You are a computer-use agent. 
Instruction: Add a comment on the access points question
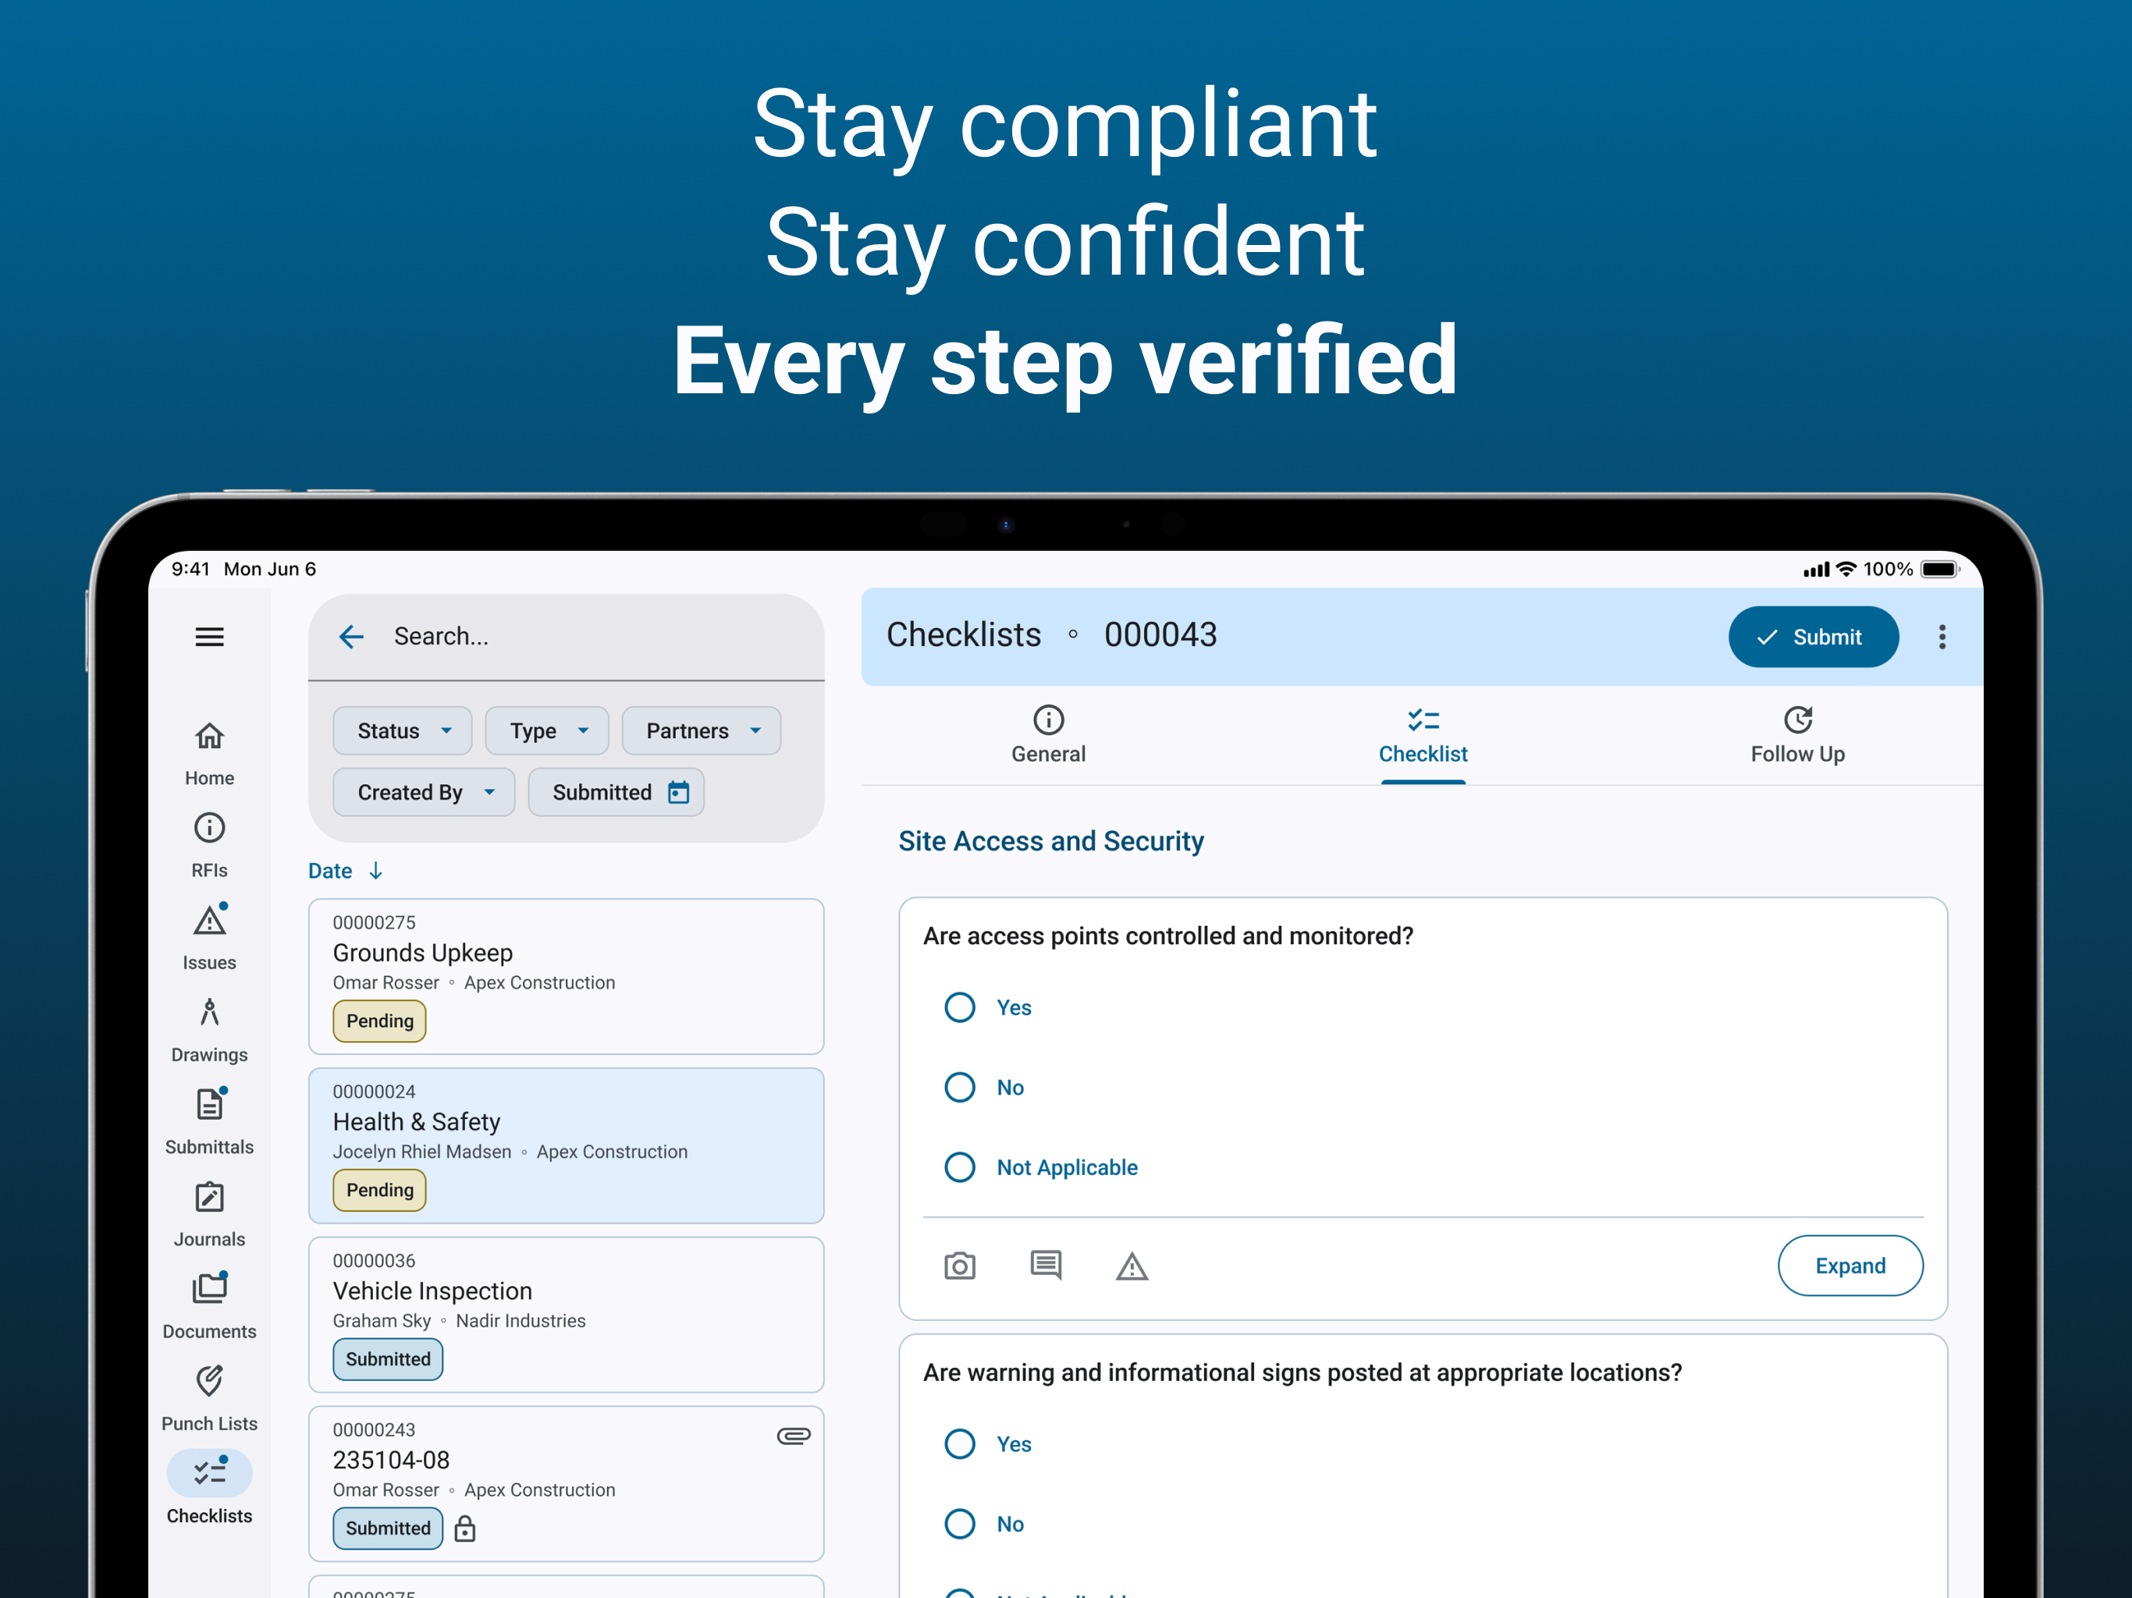click(x=1046, y=1266)
